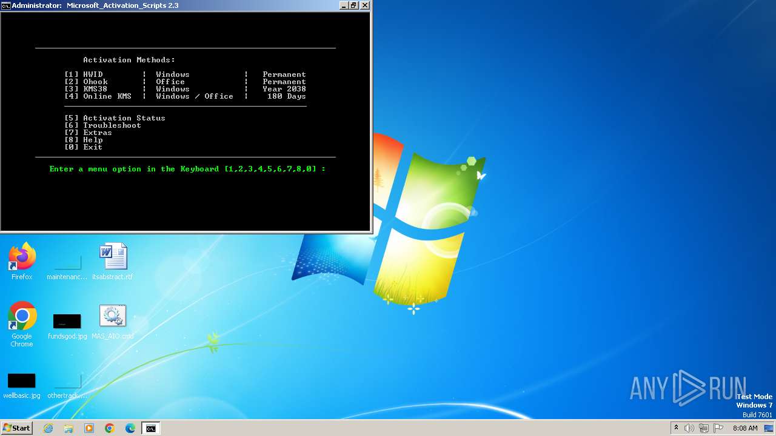Open the Start menu
Viewport: 776px width, 436px height.
(16, 428)
